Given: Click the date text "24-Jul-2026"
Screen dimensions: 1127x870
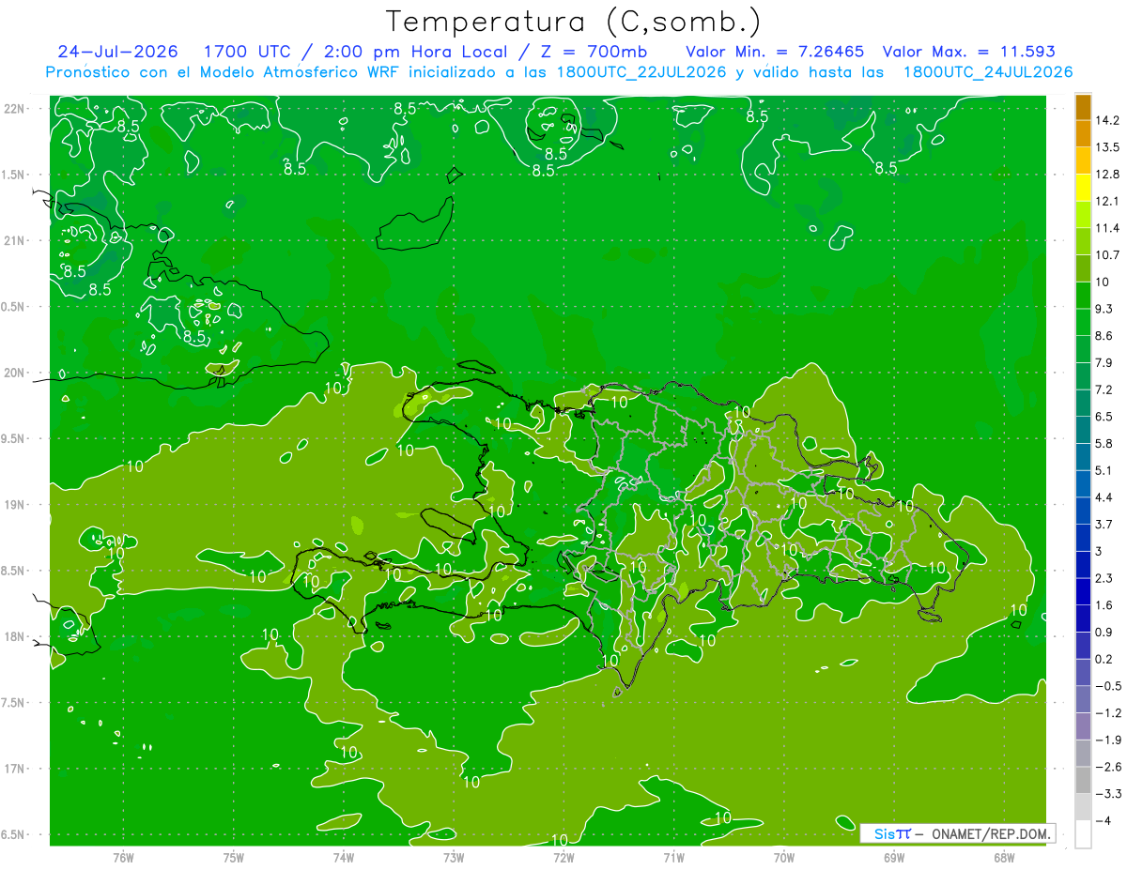Looking at the screenshot, I should point(117,52).
